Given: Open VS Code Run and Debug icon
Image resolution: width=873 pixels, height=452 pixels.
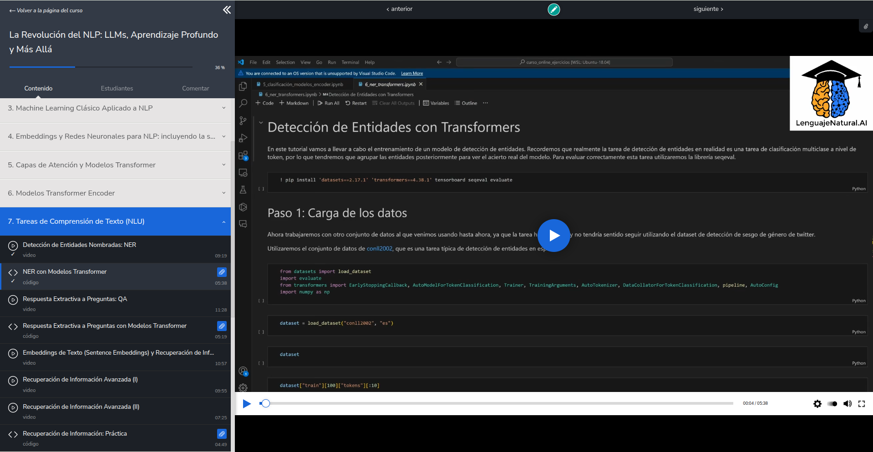Looking at the screenshot, I should click(243, 138).
